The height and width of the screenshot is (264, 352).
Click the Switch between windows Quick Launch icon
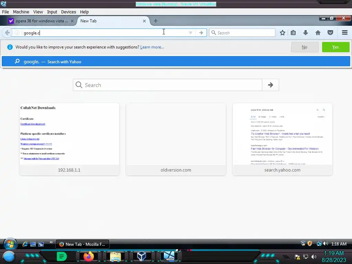coord(41,244)
